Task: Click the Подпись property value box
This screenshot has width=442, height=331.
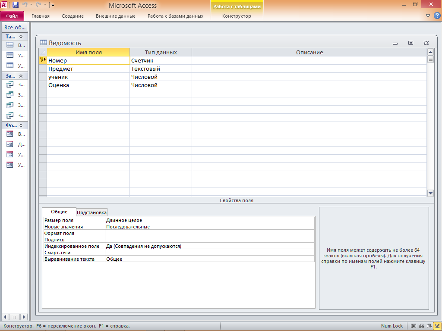Action: click(x=210, y=240)
